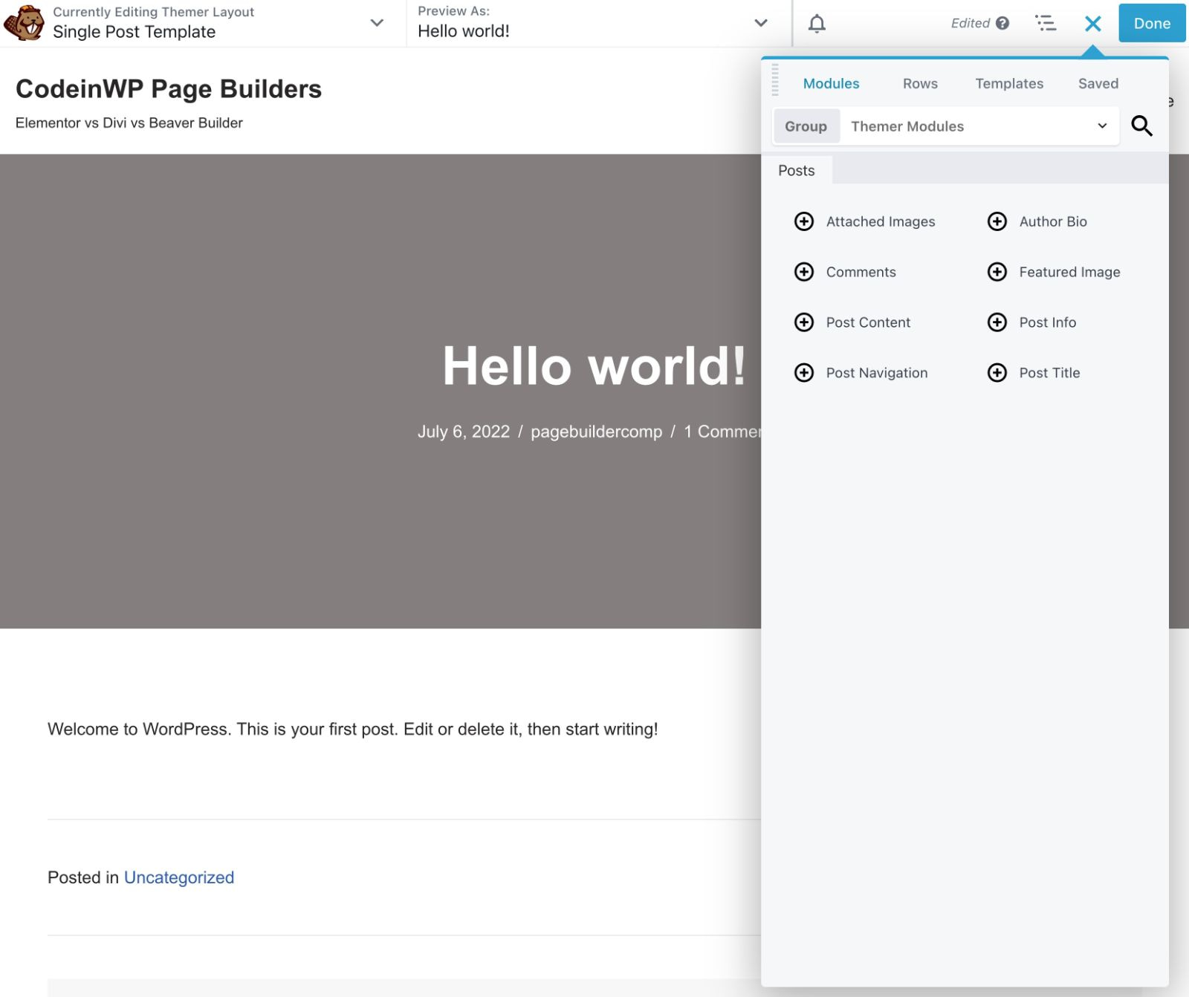This screenshot has height=997, width=1189.
Task: Click the Beaver Builder logo icon
Action: click(x=24, y=23)
